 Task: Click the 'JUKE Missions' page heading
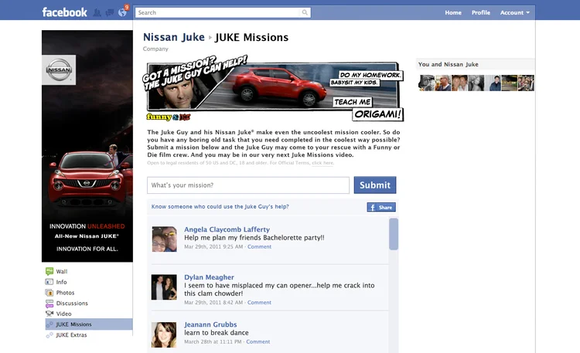(x=252, y=37)
